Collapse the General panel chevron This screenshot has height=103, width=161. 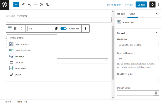point(157,33)
